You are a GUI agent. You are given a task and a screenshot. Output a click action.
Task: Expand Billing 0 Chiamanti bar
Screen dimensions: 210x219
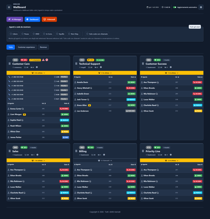click(x=105, y=160)
